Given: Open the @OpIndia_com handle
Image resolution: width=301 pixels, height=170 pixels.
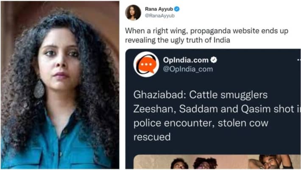Looking at the screenshot, I should tap(188, 69).
